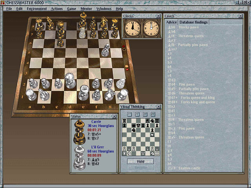Click the Hold button
The image size is (251, 188).
140,161
